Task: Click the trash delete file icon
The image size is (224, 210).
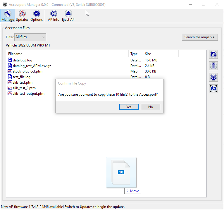Action: coord(213,66)
